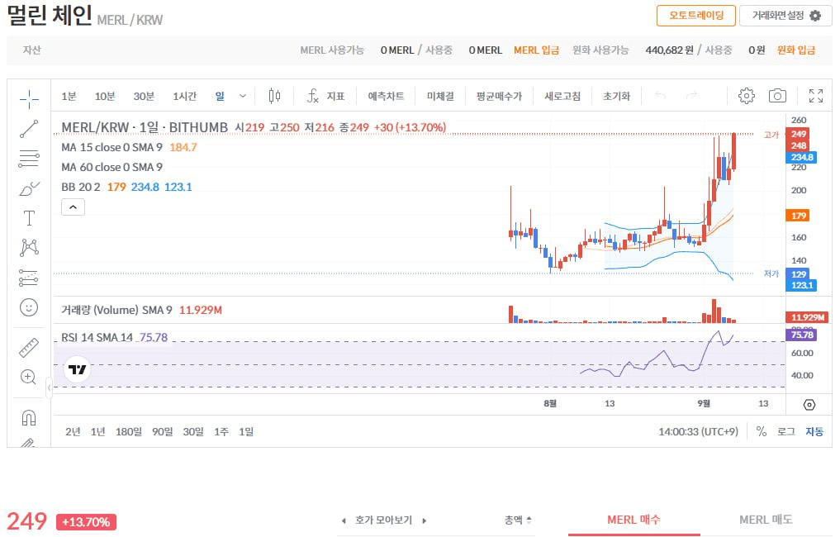Toggle percent scale mode
Screen dimensions: 840x537
762,431
